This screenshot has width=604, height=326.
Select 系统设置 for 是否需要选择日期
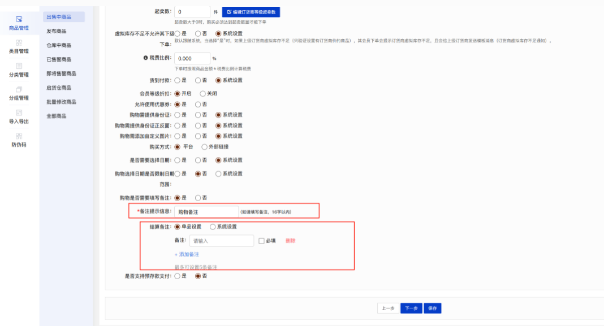tap(218, 160)
